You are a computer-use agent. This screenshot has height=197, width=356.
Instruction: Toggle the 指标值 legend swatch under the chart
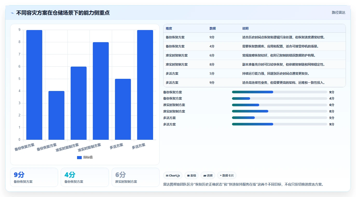point(79,158)
